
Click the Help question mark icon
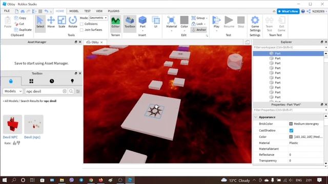click(303, 11)
